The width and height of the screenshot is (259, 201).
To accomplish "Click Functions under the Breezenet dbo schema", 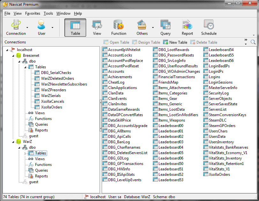I will click(x=43, y=119).
